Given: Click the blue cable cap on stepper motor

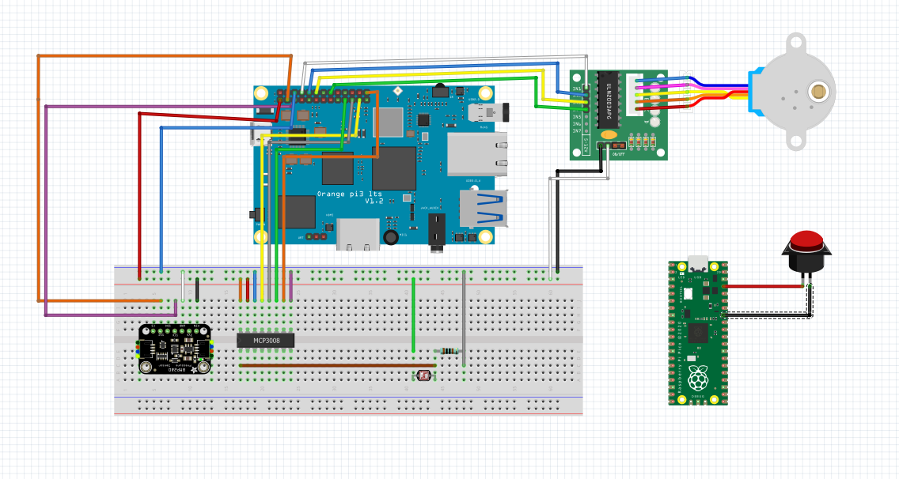Looking at the screenshot, I should coord(758,92).
